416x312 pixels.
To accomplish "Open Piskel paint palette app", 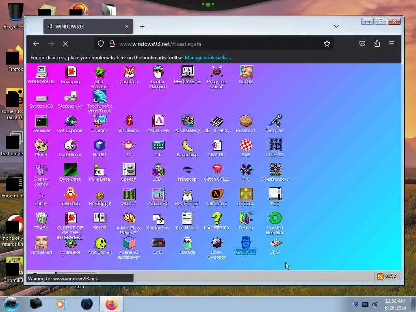I will (x=41, y=148).
